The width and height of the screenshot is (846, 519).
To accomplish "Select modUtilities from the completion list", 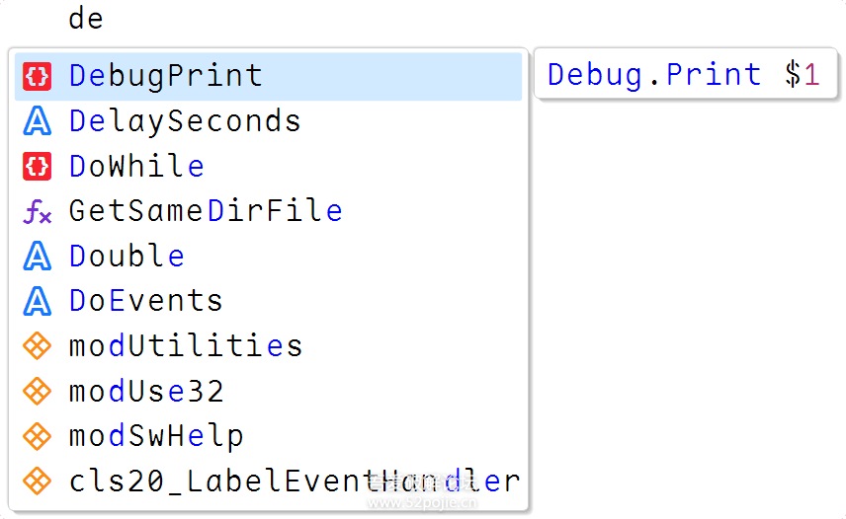I will (x=186, y=346).
